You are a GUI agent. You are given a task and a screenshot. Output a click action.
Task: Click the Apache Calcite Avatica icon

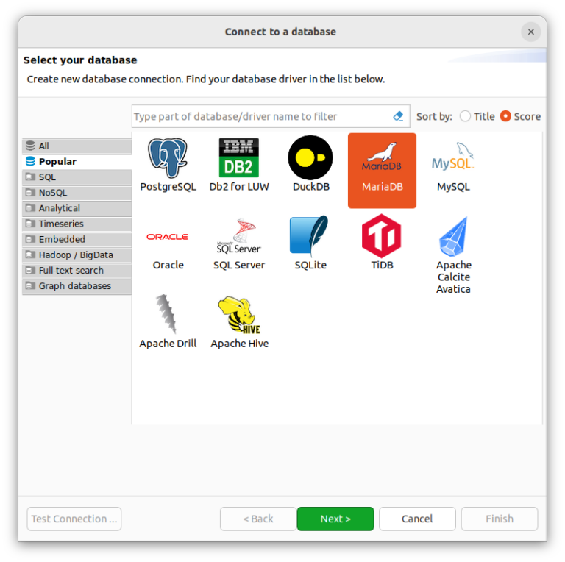pyautogui.click(x=453, y=238)
